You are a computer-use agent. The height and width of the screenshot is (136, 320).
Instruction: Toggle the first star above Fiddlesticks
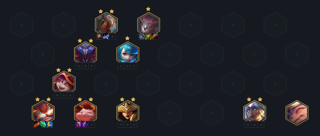101,11
